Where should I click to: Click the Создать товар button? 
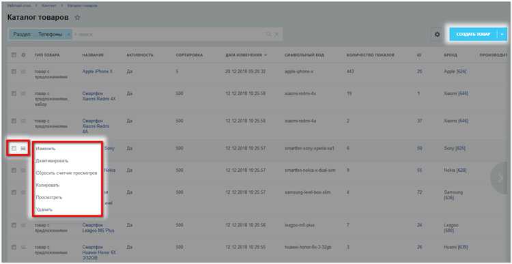(474, 34)
